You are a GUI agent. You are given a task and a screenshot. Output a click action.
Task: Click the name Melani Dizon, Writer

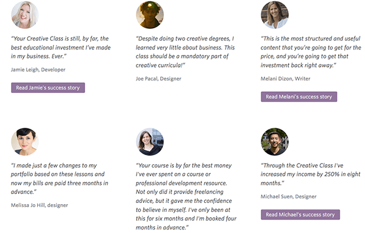click(x=286, y=79)
